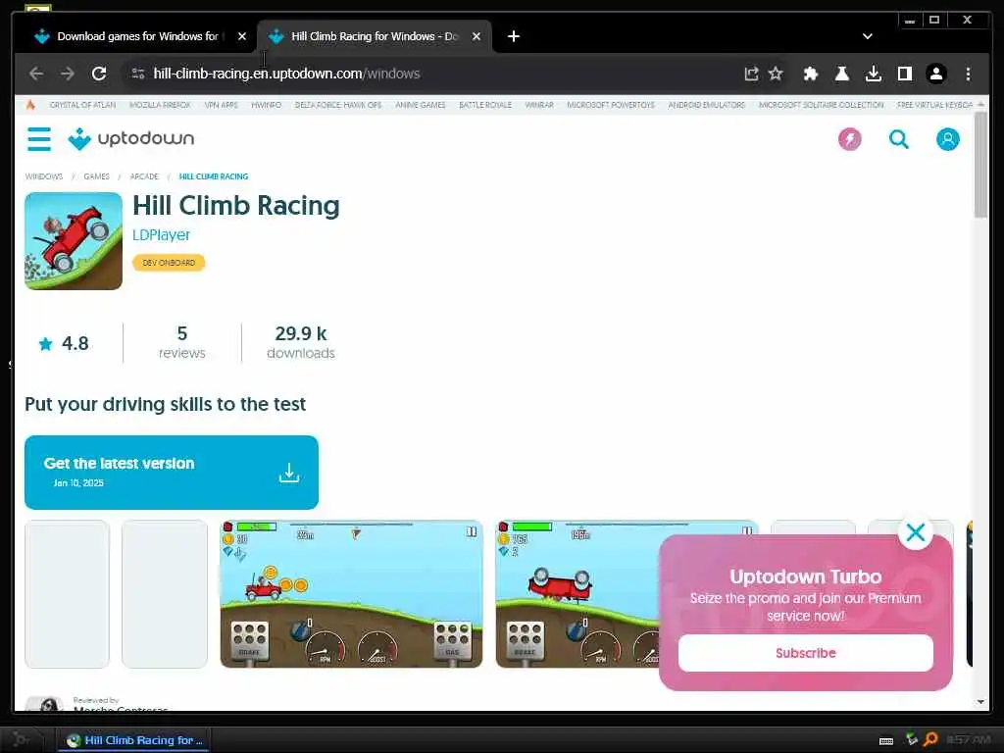Open the WinRAR trending link
The height and width of the screenshot is (753, 1004).
pos(539,105)
